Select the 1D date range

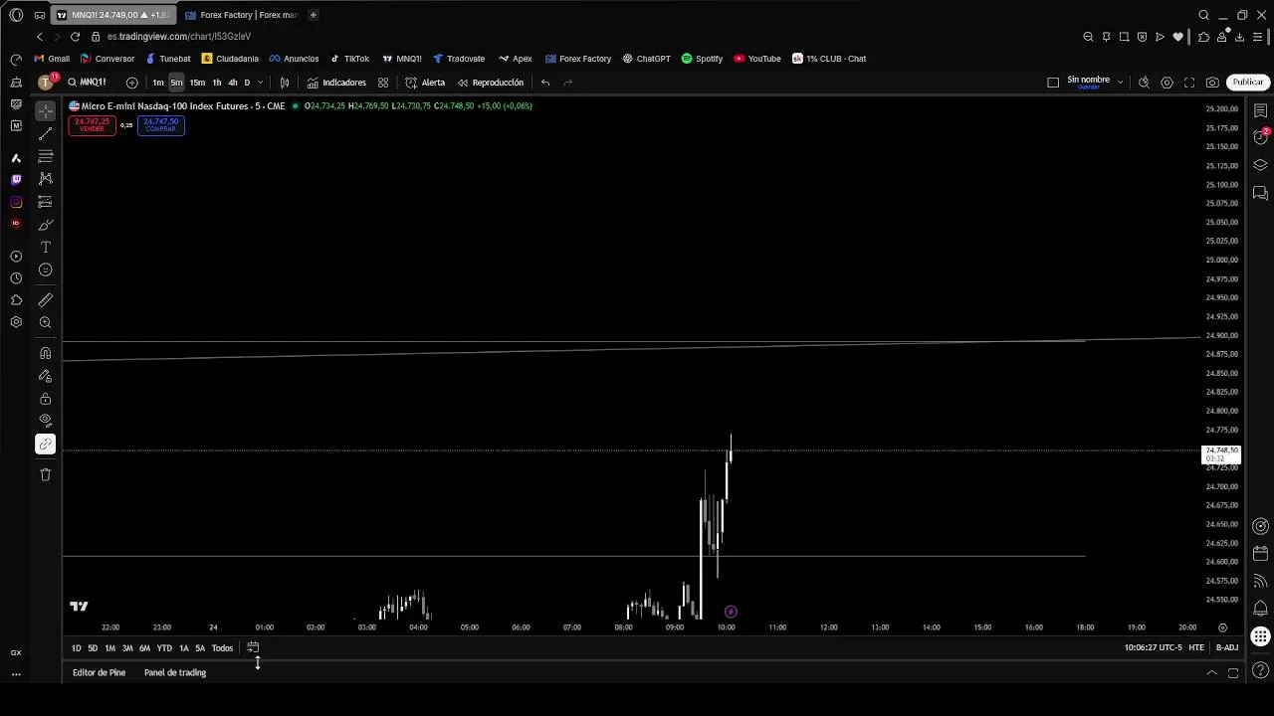tap(77, 648)
